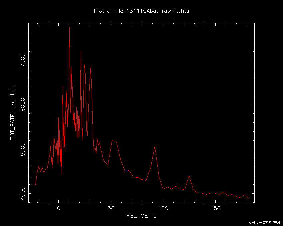The height and width of the screenshot is (226, 283).
Task: Click the "0" x-axis tick label
Action: [59, 208]
